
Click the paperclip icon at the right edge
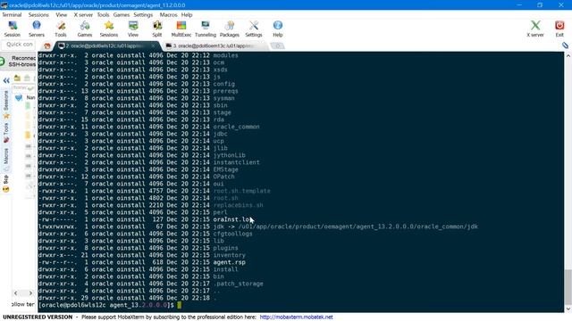coord(565,45)
